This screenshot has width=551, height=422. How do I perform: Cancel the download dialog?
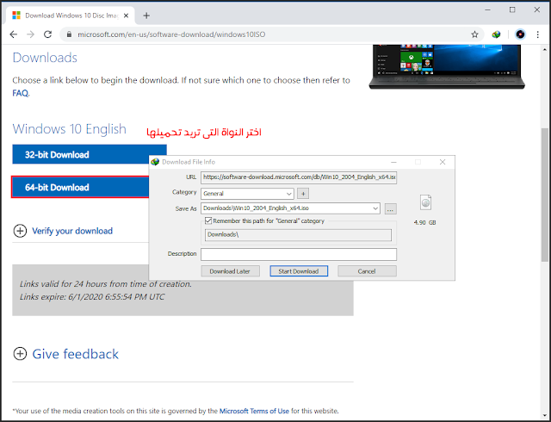pyautogui.click(x=367, y=271)
